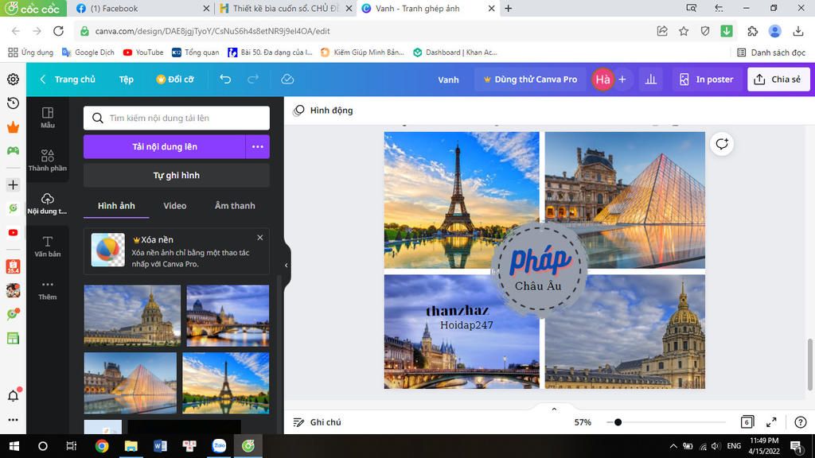815x458 pixels.
Task: Select the Pháp title text on canvas
Action: pos(540,259)
